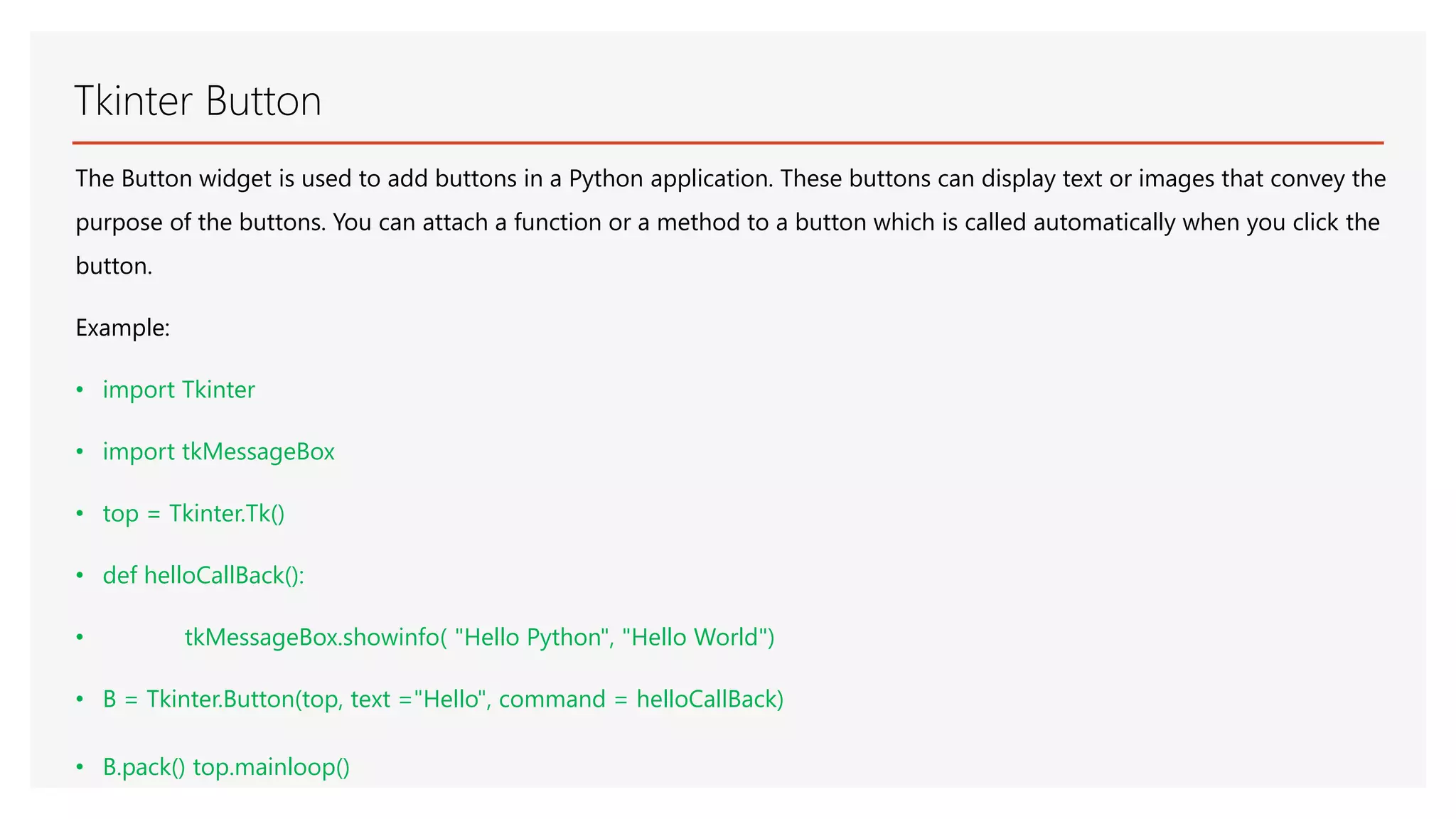Click the paragraph starting 'The Button widget'
The height and width of the screenshot is (819, 1456).
(730, 222)
